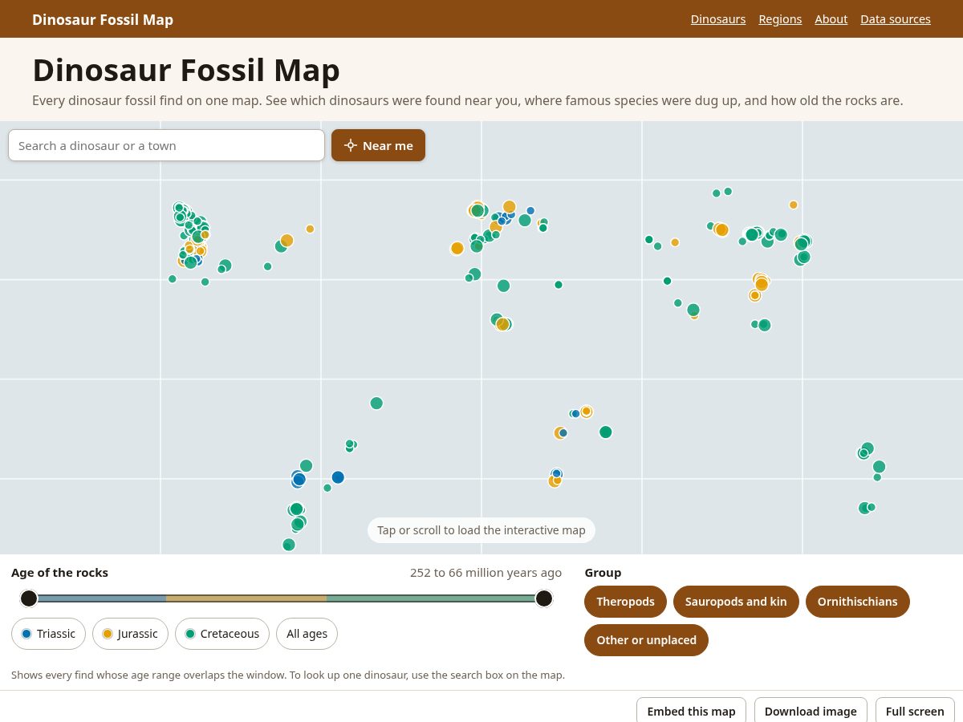Click the blue Triassic dot in the Triassic chip

click(26, 634)
